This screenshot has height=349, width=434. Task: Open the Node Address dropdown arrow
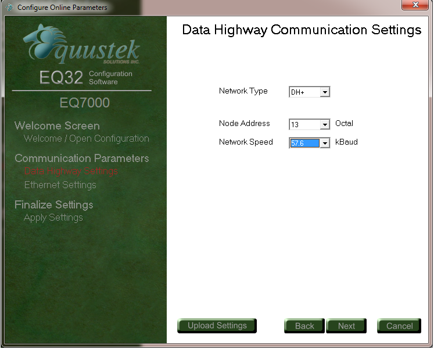point(325,124)
